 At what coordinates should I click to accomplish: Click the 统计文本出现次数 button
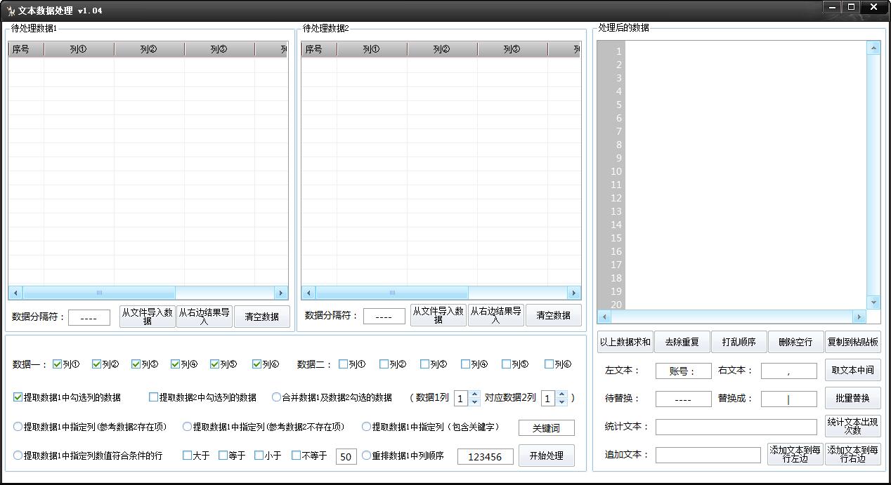(x=853, y=426)
